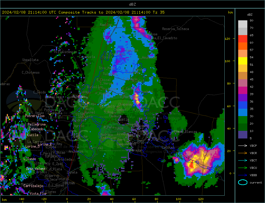Viewport: 265px width, 203px height.
Task: Click the 'km' unit at bottom left
Action: (x=4, y=200)
